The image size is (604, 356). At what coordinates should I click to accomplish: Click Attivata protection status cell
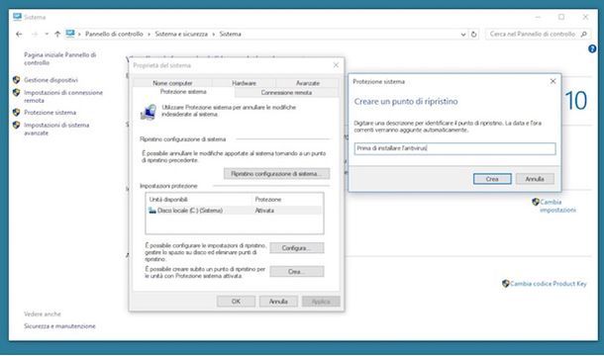(x=264, y=211)
